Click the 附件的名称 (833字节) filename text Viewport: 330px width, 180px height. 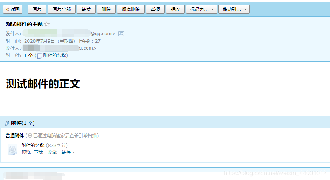[x=44, y=146]
